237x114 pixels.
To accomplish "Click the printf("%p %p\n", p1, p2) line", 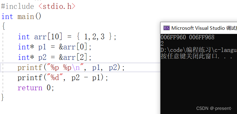I will coord(71,67).
